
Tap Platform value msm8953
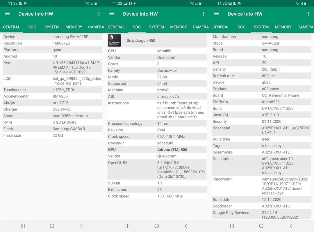[271, 102]
